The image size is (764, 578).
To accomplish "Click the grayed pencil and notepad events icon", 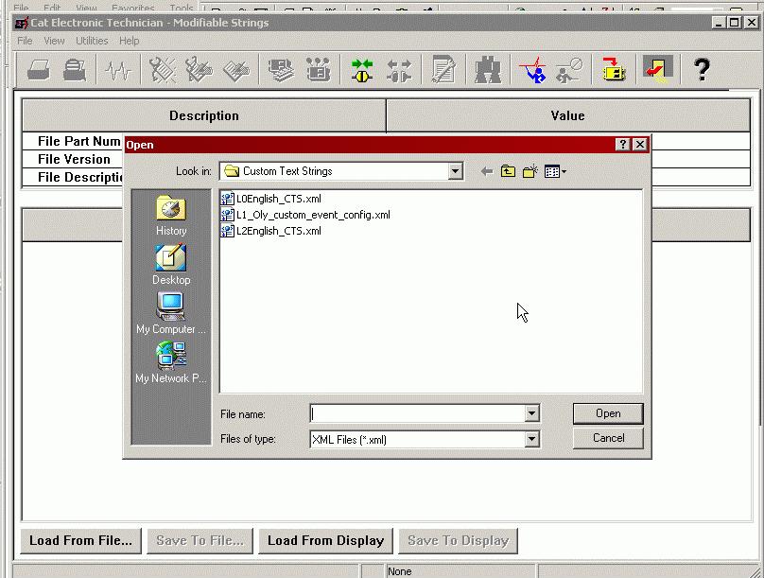I will click(x=236, y=70).
